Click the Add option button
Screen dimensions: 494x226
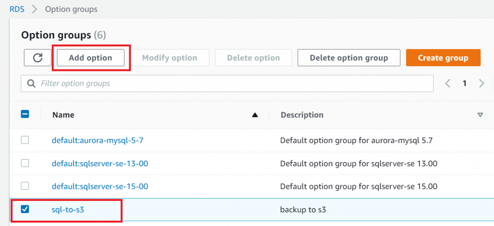[x=91, y=58]
